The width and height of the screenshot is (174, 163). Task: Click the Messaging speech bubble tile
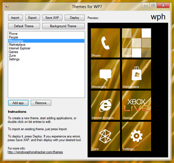point(105,74)
